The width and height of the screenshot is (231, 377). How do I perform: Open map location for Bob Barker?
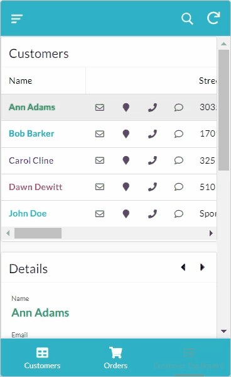(x=126, y=134)
